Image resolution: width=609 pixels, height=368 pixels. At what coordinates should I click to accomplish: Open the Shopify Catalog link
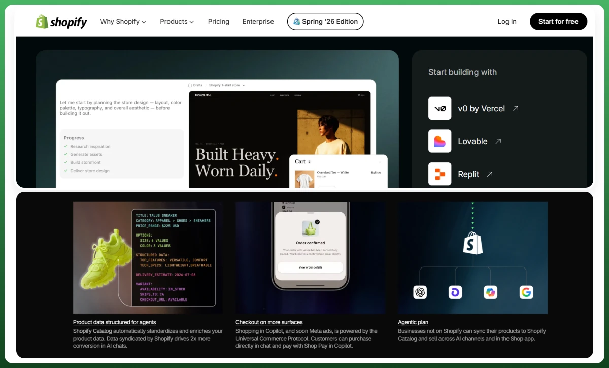pos(92,331)
